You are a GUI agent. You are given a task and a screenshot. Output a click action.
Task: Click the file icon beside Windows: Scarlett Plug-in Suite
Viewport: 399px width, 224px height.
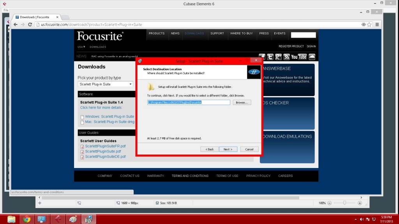tap(82, 117)
